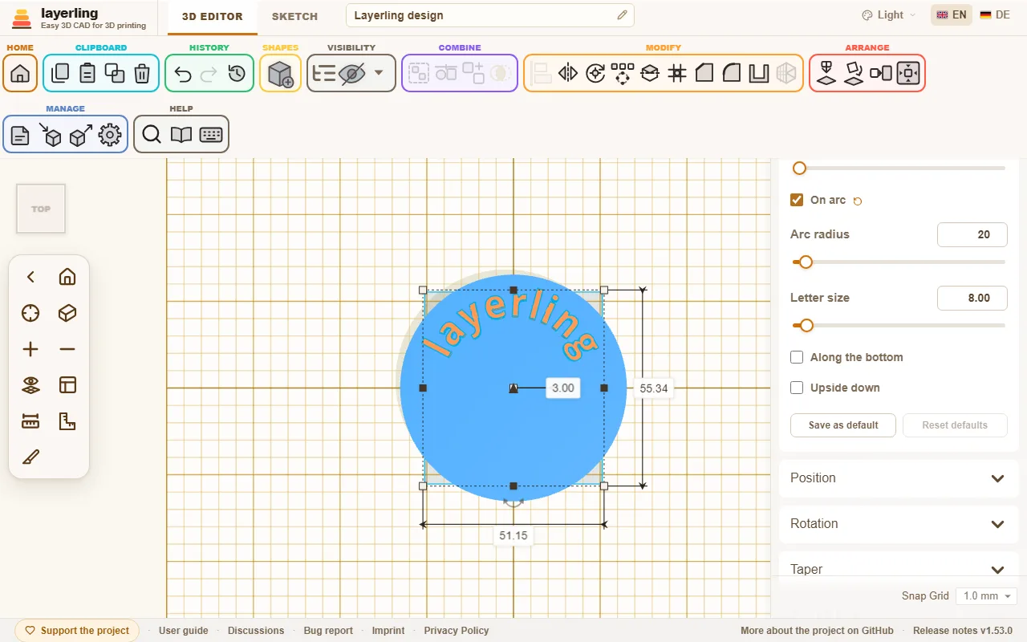
Task: Expand the Taper section
Action: 899,570
